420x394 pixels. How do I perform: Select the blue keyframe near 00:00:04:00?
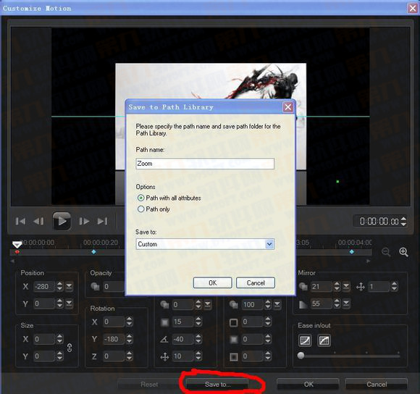coord(352,252)
